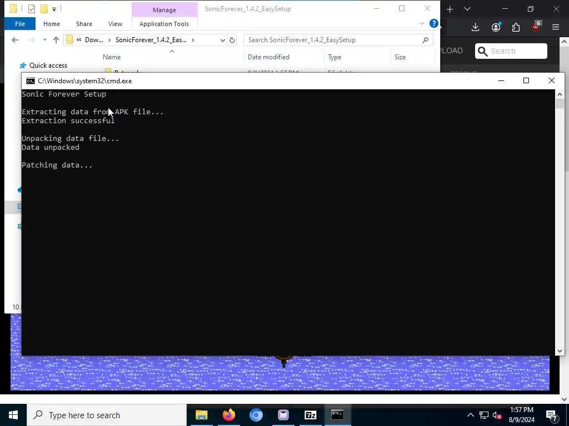Open File Explorer from taskbar
The width and height of the screenshot is (569, 426).
point(201,415)
